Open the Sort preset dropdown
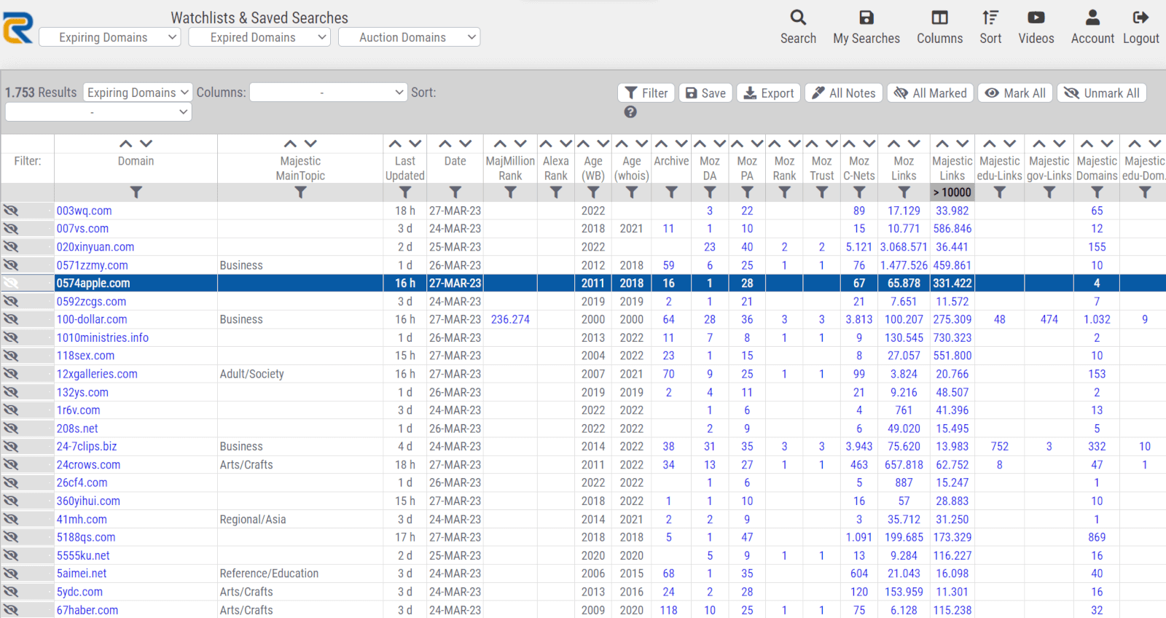 (98, 112)
